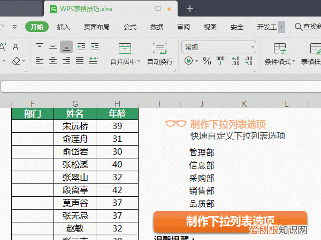Select empty 部门 cell beside 赵敏

pyautogui.click(x=33, y=229)
